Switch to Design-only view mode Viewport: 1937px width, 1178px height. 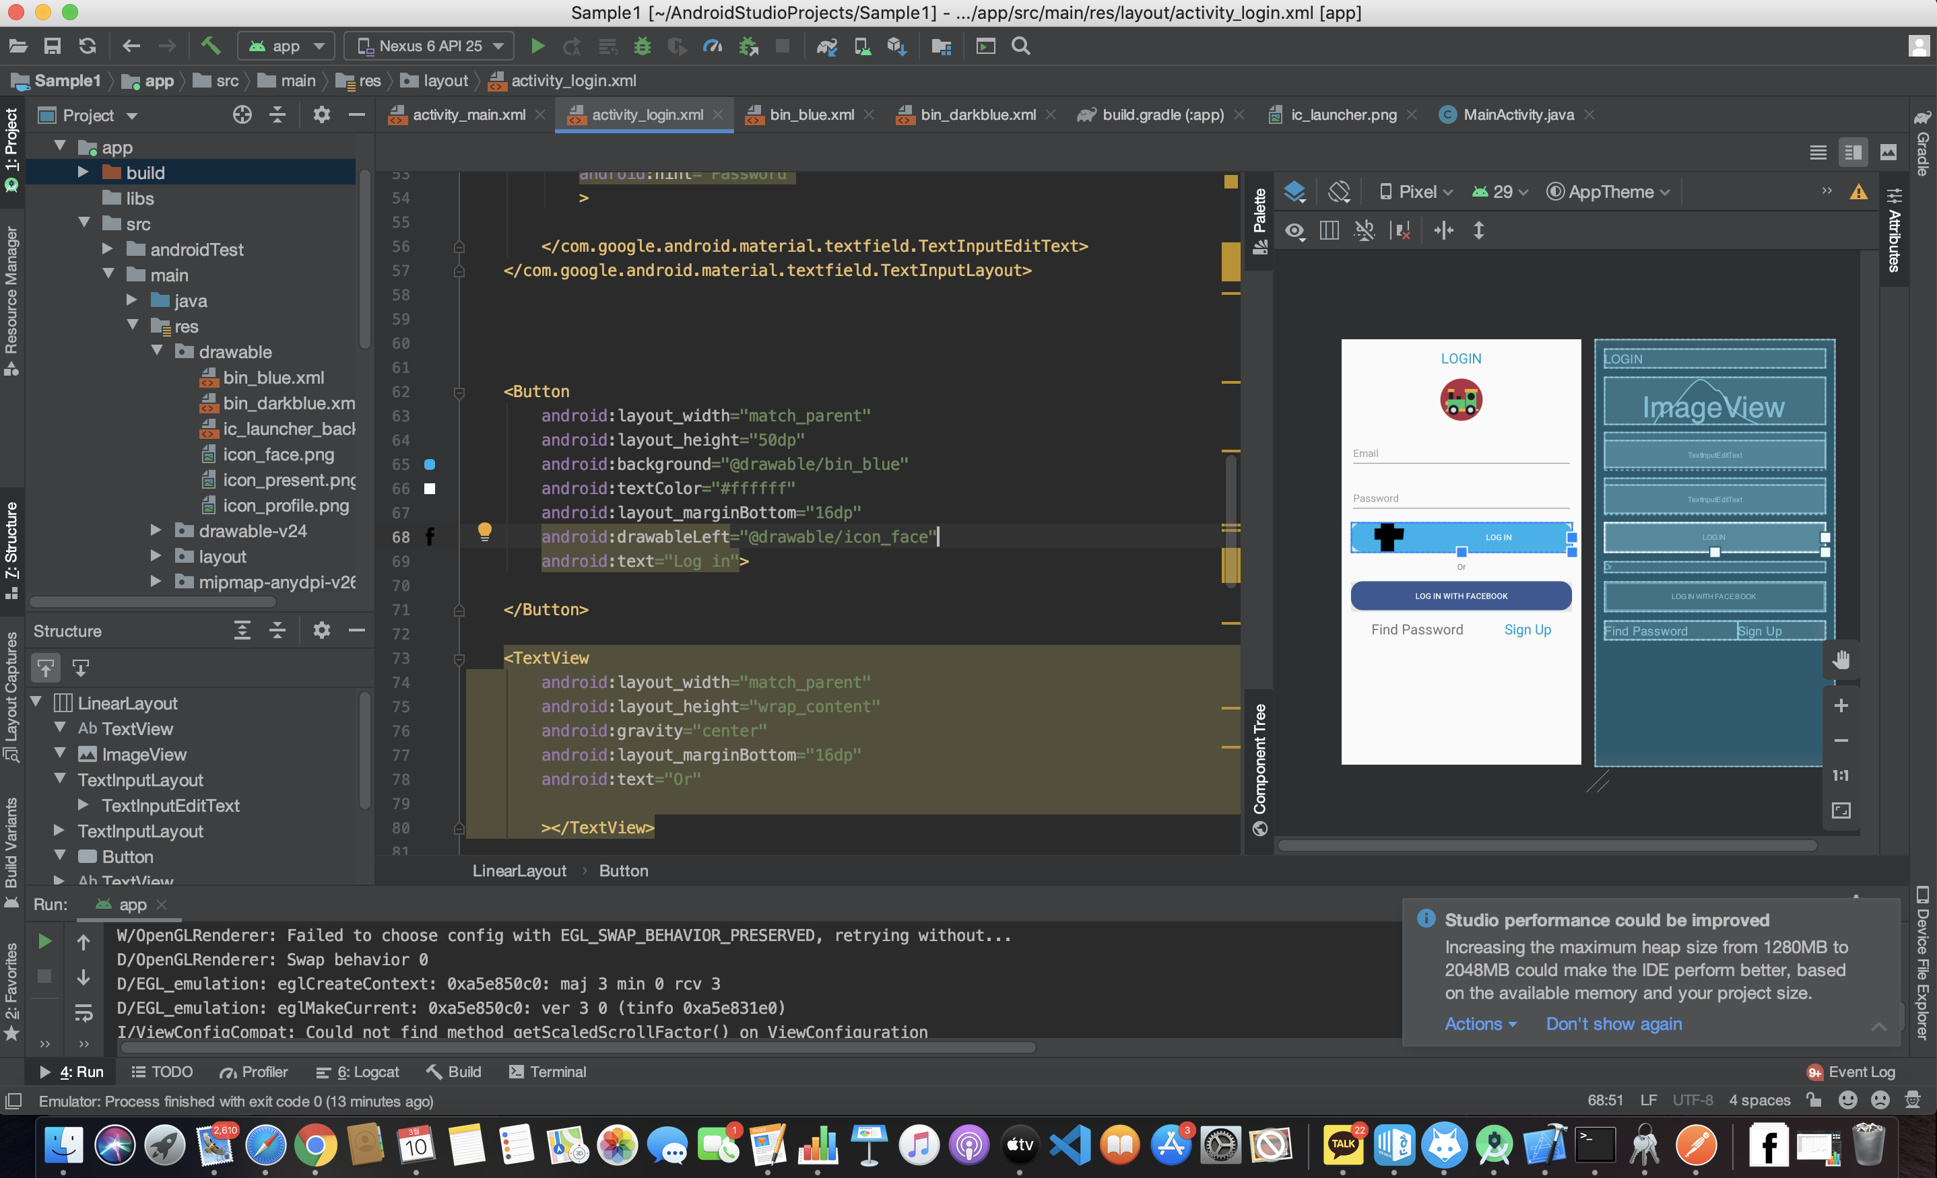coord(1889,152)
